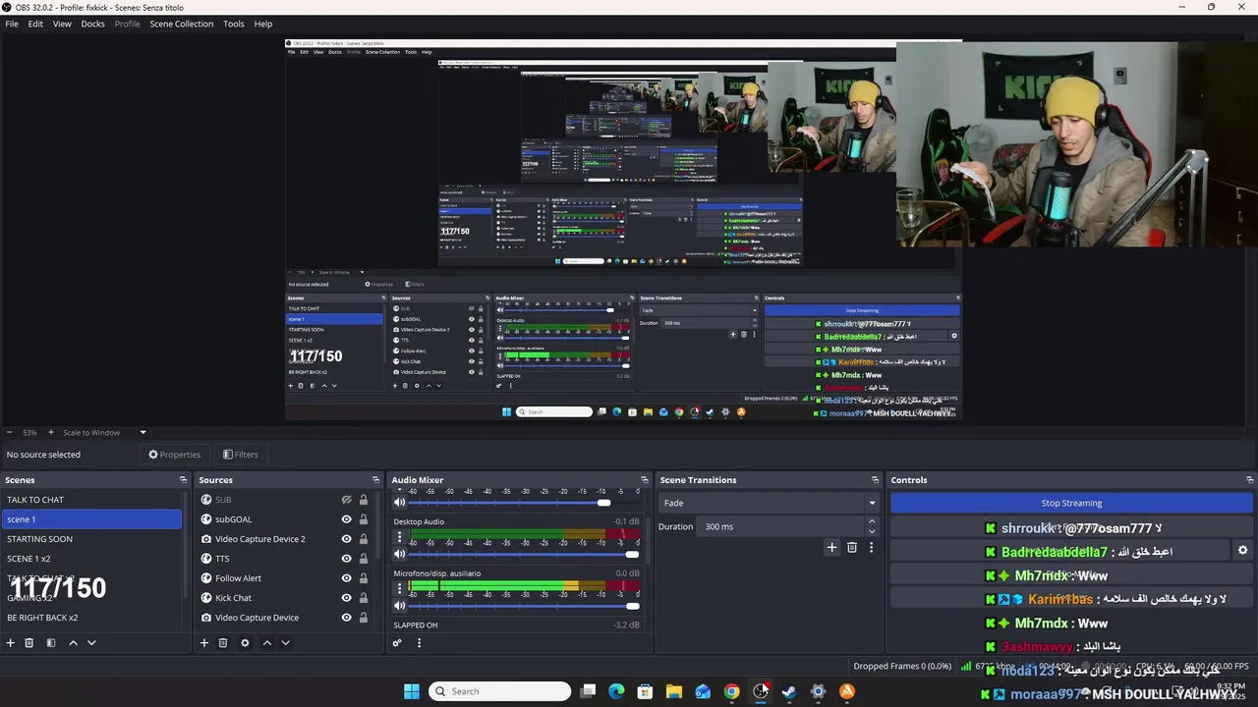
Task: Hide the Follow Alert source
Action: (346, 578)
